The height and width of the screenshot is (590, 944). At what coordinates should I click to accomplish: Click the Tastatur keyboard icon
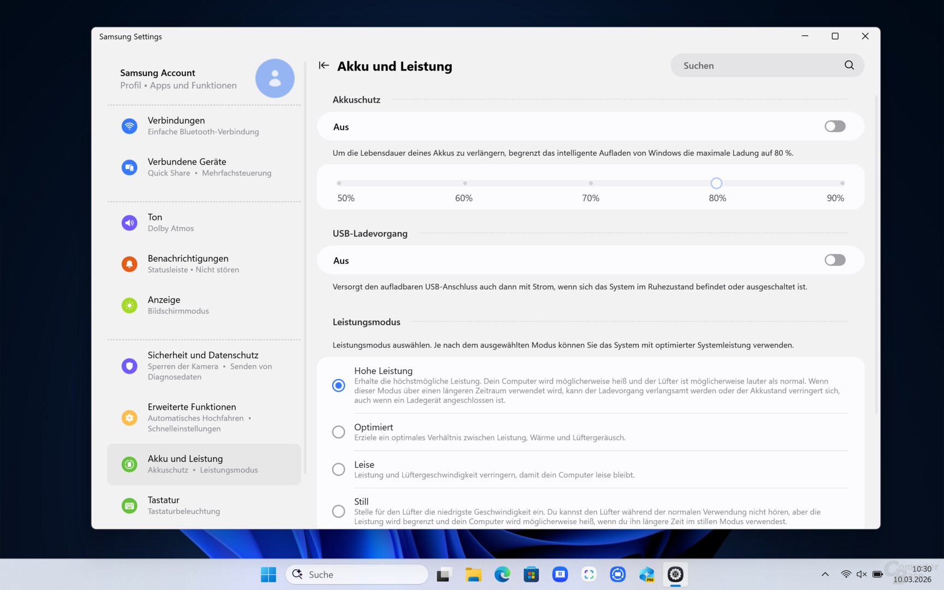point(129,505)
